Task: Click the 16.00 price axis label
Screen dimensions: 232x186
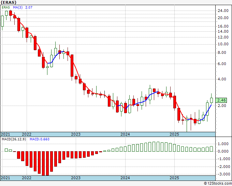Action: (223, 26)
